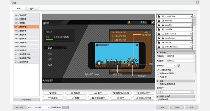
Task: Toggle the Esc键关闭界面 checkbox
Action: [157, 70]
